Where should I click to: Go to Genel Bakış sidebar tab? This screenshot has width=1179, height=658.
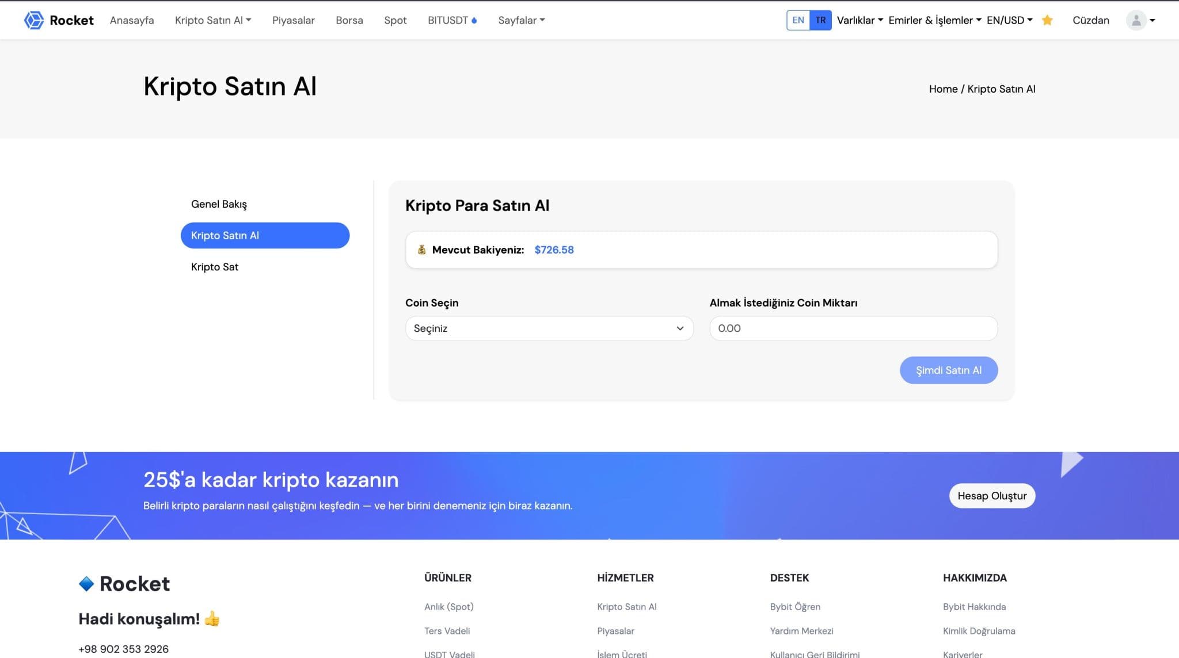coord(219,204)
